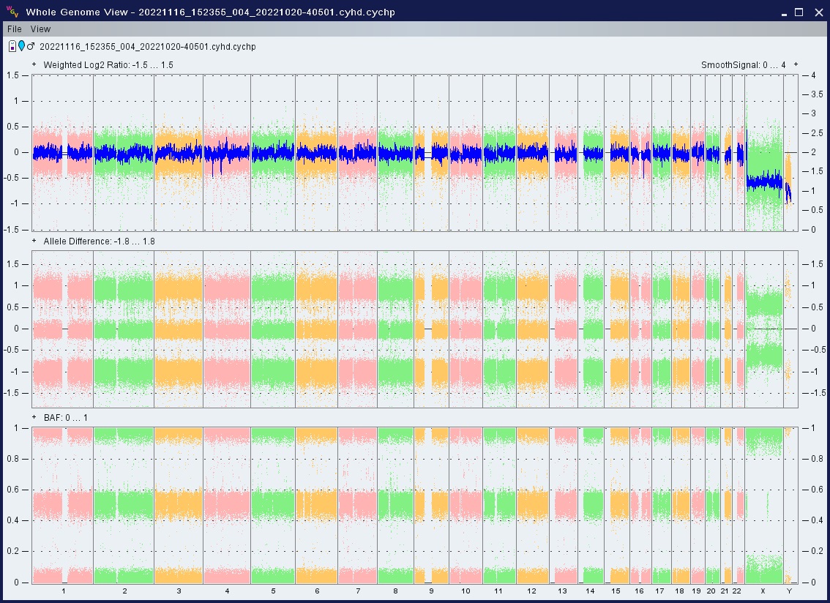Minimize the Whole Genome View window
The image size is (830, 603).
click(x=783, y=12)
